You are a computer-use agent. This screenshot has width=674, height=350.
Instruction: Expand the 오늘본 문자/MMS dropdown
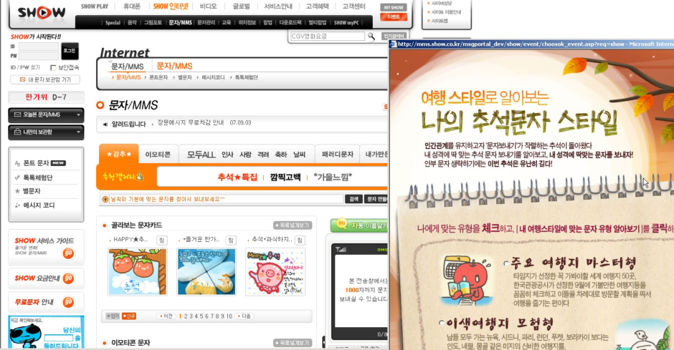point(46,115)
